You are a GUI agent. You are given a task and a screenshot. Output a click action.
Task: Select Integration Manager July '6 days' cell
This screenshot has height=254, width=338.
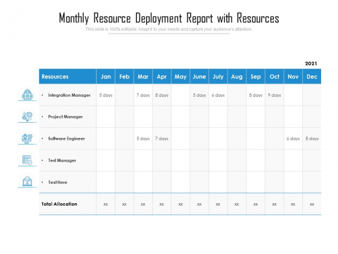coord(218,95)
